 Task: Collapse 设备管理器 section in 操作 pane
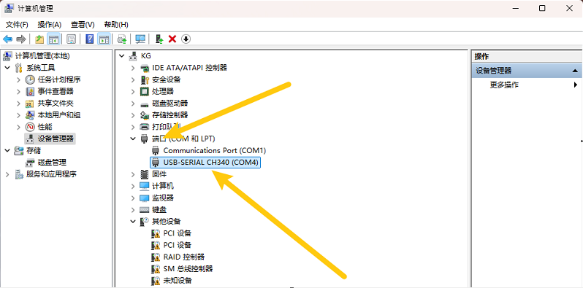[x=575, y=71]
